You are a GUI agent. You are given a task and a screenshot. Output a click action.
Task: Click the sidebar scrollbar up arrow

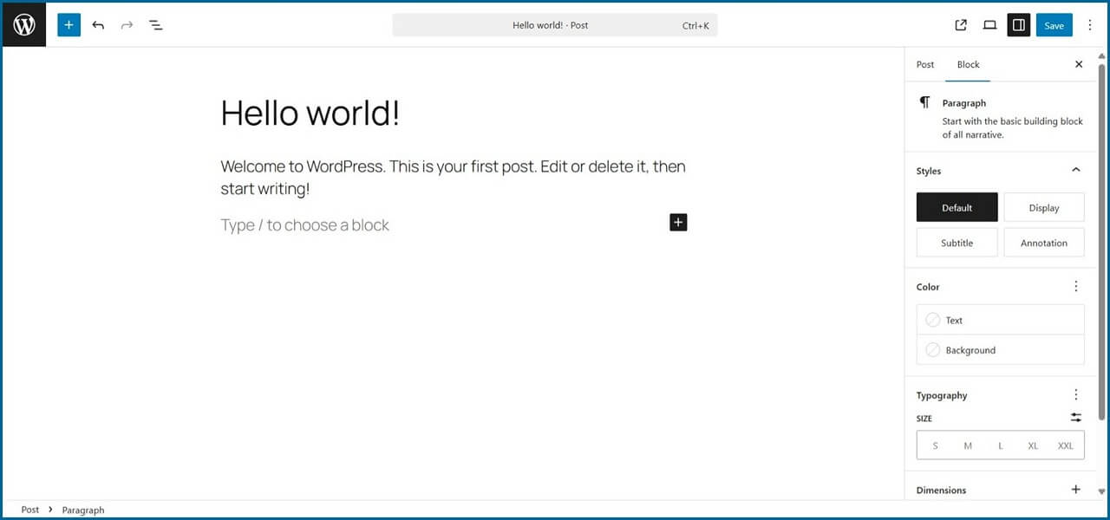pos(1102,55)
